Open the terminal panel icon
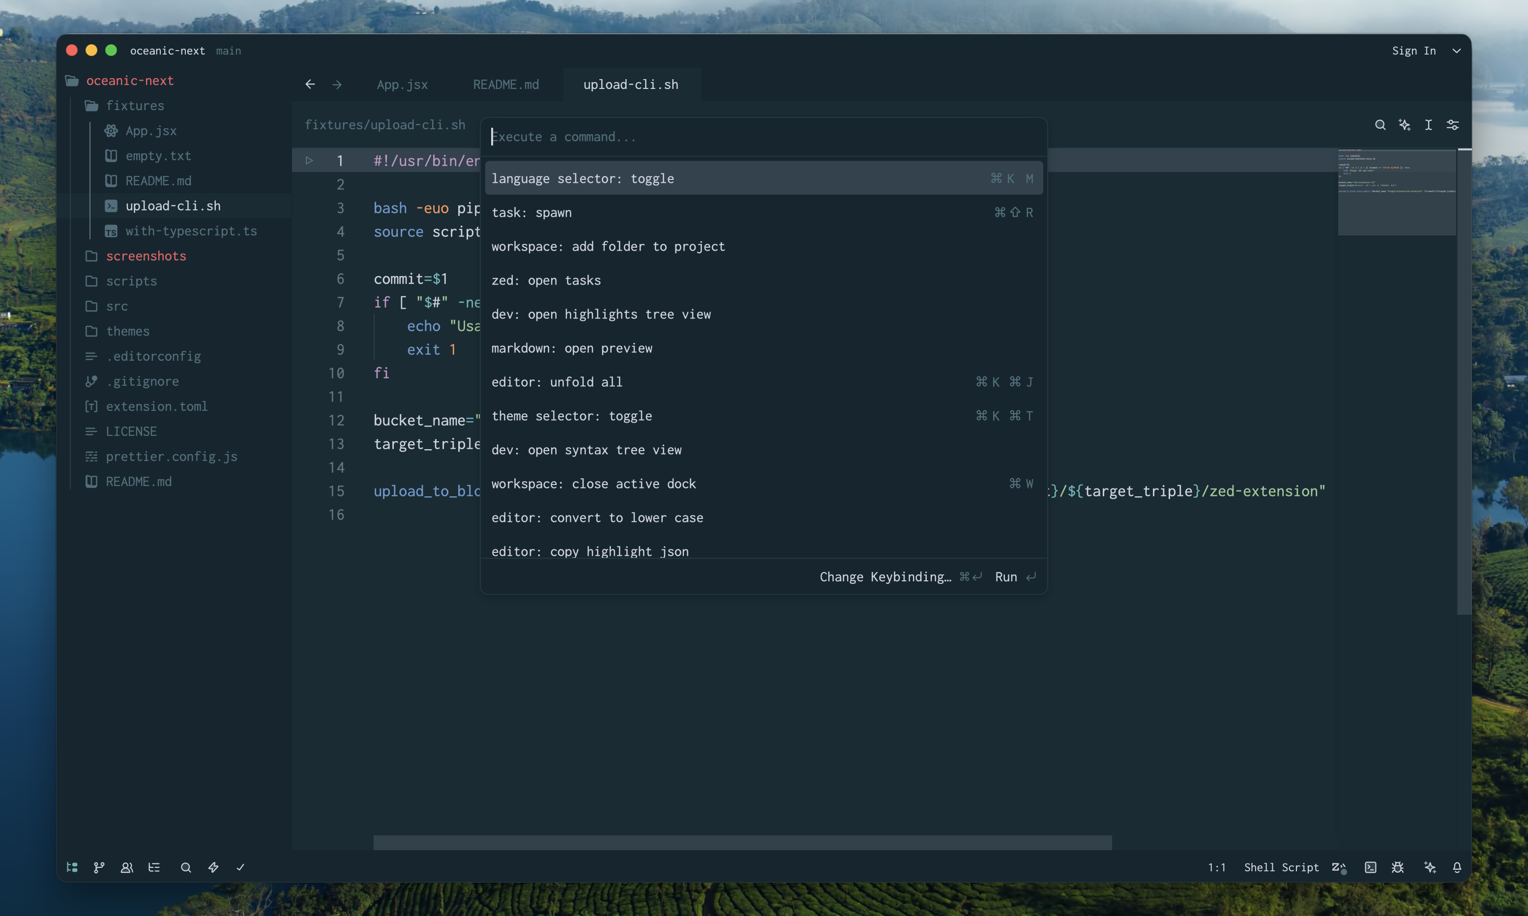 [x=1371, y=867]
